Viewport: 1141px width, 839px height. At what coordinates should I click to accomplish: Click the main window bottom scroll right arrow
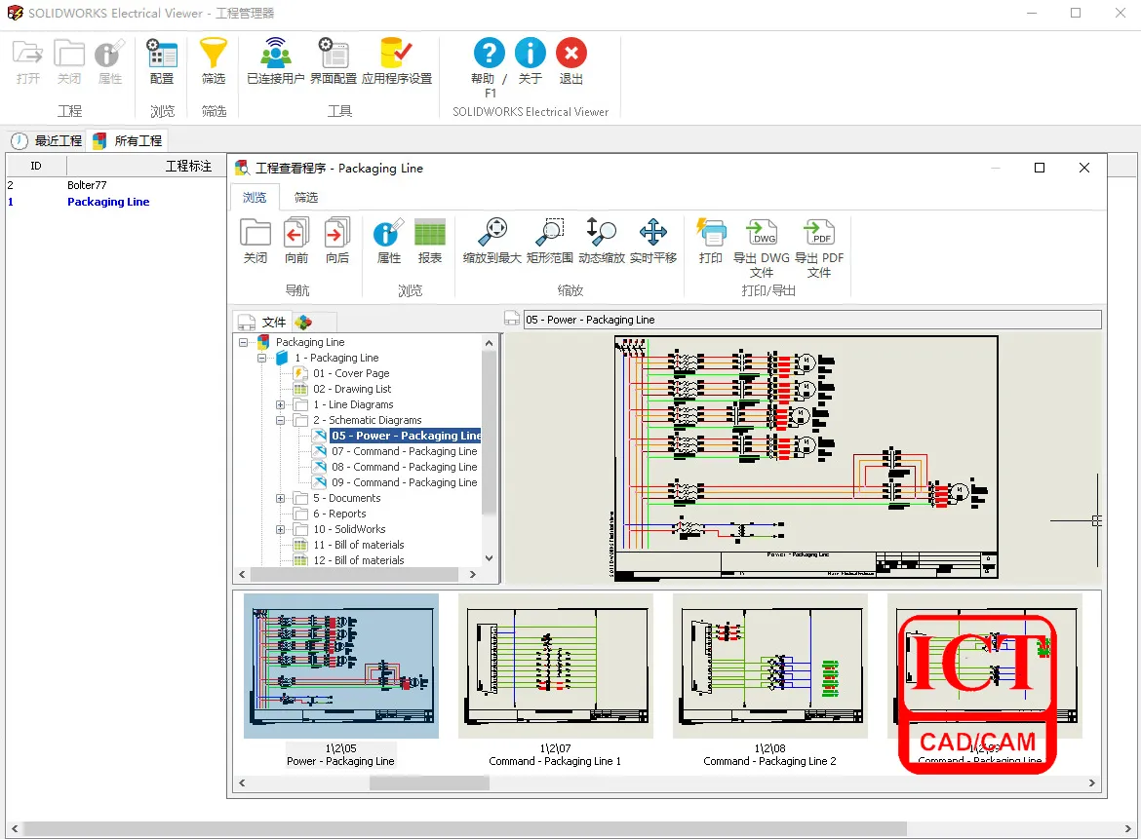(1127, 829)
